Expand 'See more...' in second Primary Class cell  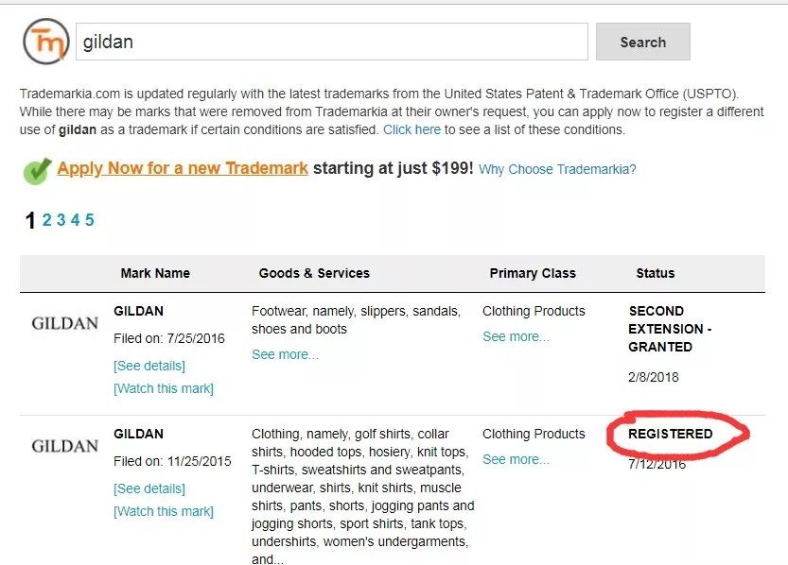point(516,459)
